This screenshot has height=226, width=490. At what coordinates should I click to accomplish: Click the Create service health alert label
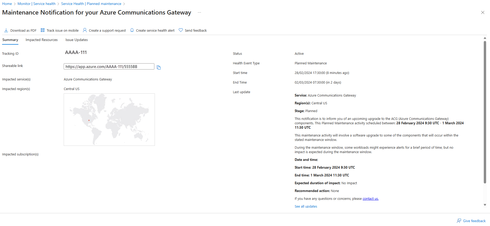pyautogui.click(x=155, y=31)
